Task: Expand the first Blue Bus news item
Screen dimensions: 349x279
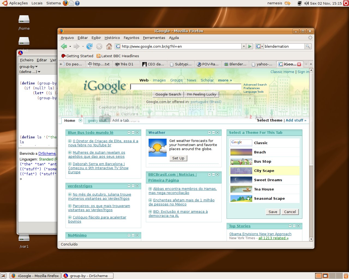Action: [x=70, y=141]
